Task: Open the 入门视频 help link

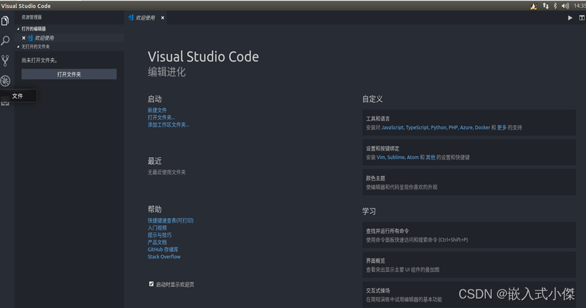Action: pos(157,227)
